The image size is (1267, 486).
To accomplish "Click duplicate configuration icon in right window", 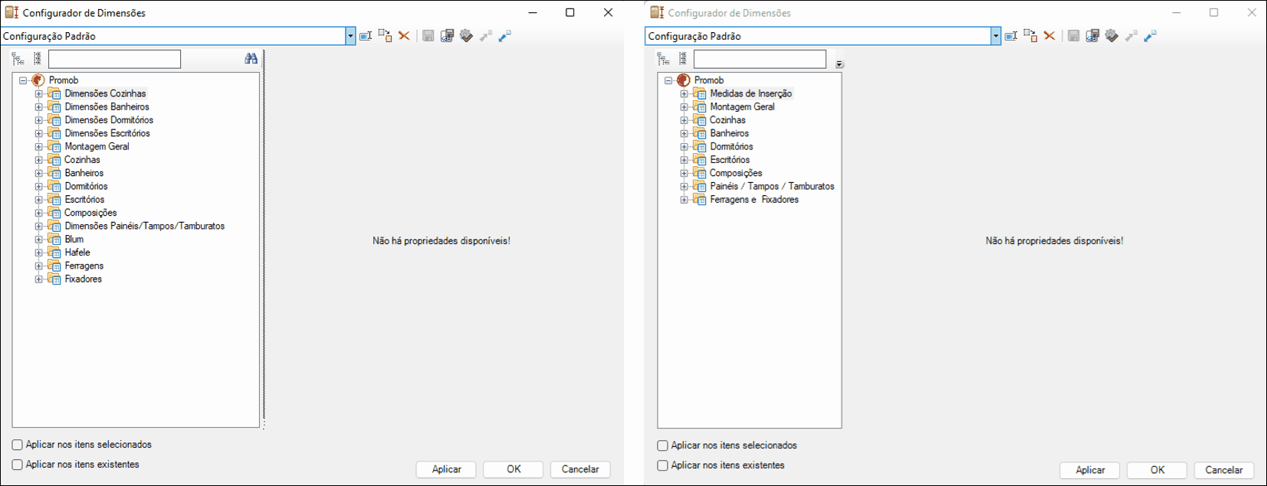I will pyautogui.click(x=1030, y=36).
